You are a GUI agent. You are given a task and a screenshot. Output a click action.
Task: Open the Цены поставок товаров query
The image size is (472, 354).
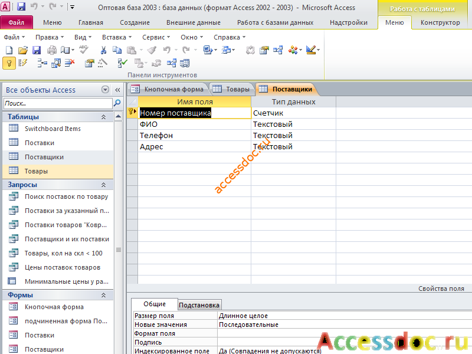coord(63,268)
